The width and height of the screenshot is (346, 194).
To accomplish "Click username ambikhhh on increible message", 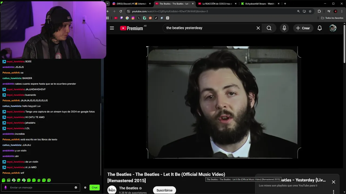I will [x=8, y=134].
